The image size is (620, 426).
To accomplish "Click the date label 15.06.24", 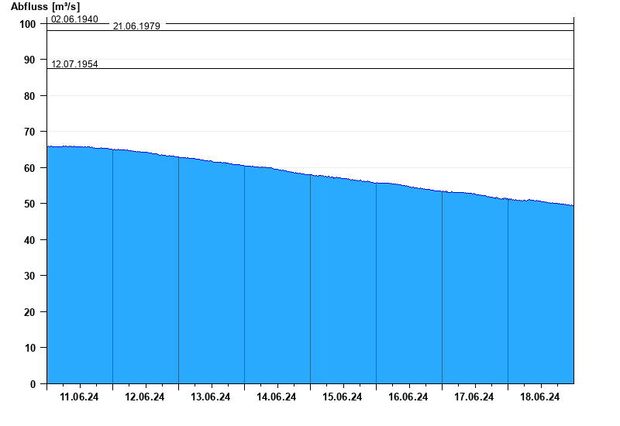I will (x=342, y=397).
